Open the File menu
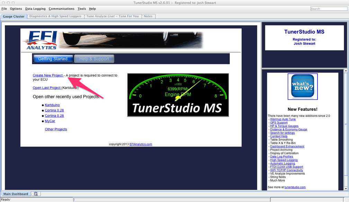 4,9
